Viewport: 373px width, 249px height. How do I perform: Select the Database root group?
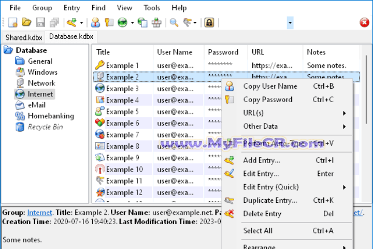tap(31, 50)
